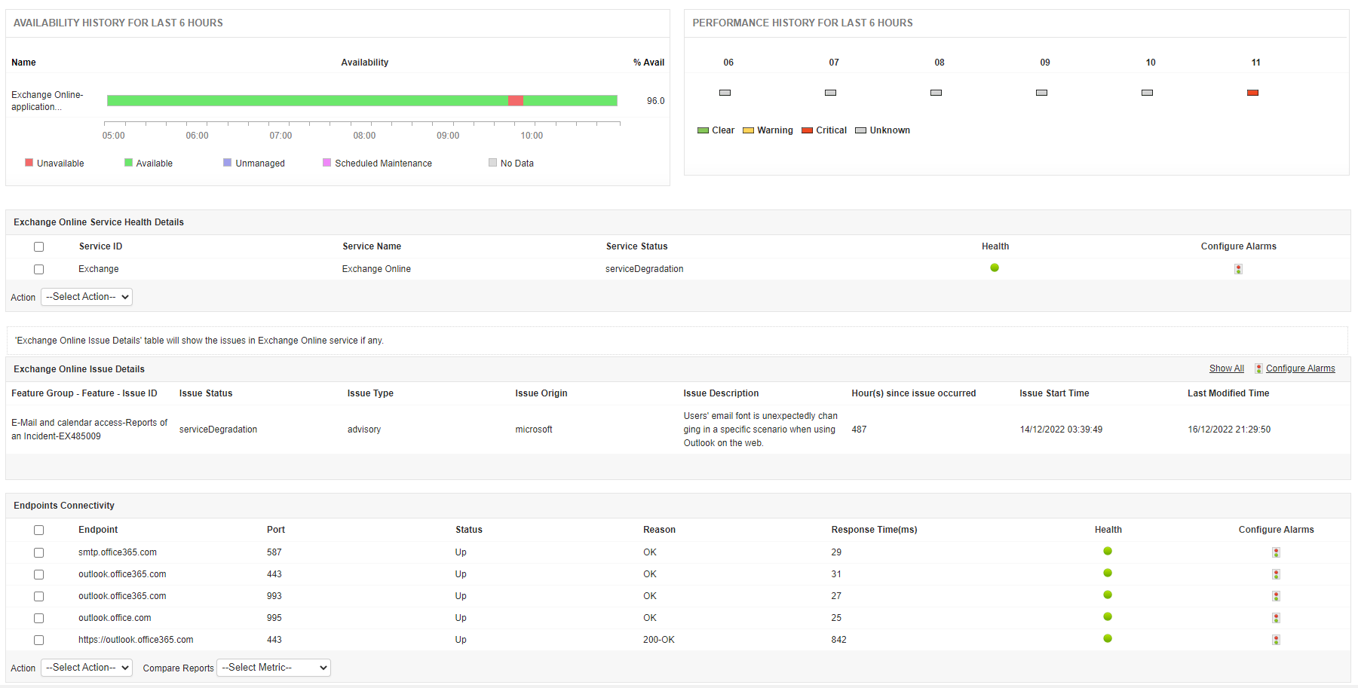
Task: Click the Availability column header
Action: (364, 62)
